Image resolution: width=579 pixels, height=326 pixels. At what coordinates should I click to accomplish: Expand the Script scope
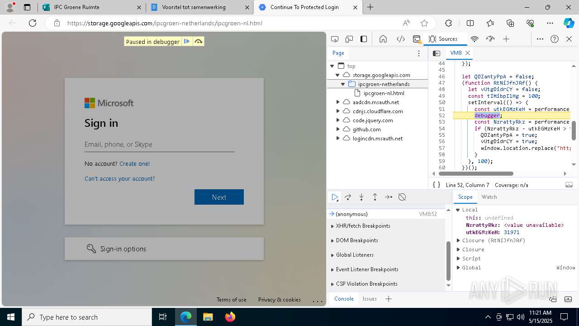click(x=458, y=259)
